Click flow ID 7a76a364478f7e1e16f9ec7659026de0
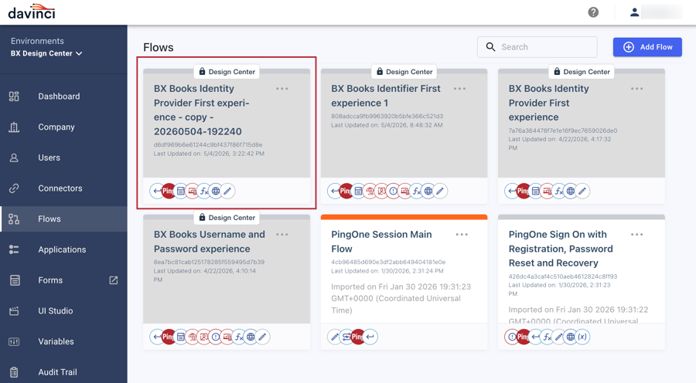Viewport: 696px width, 383px height. pos(563,130)
